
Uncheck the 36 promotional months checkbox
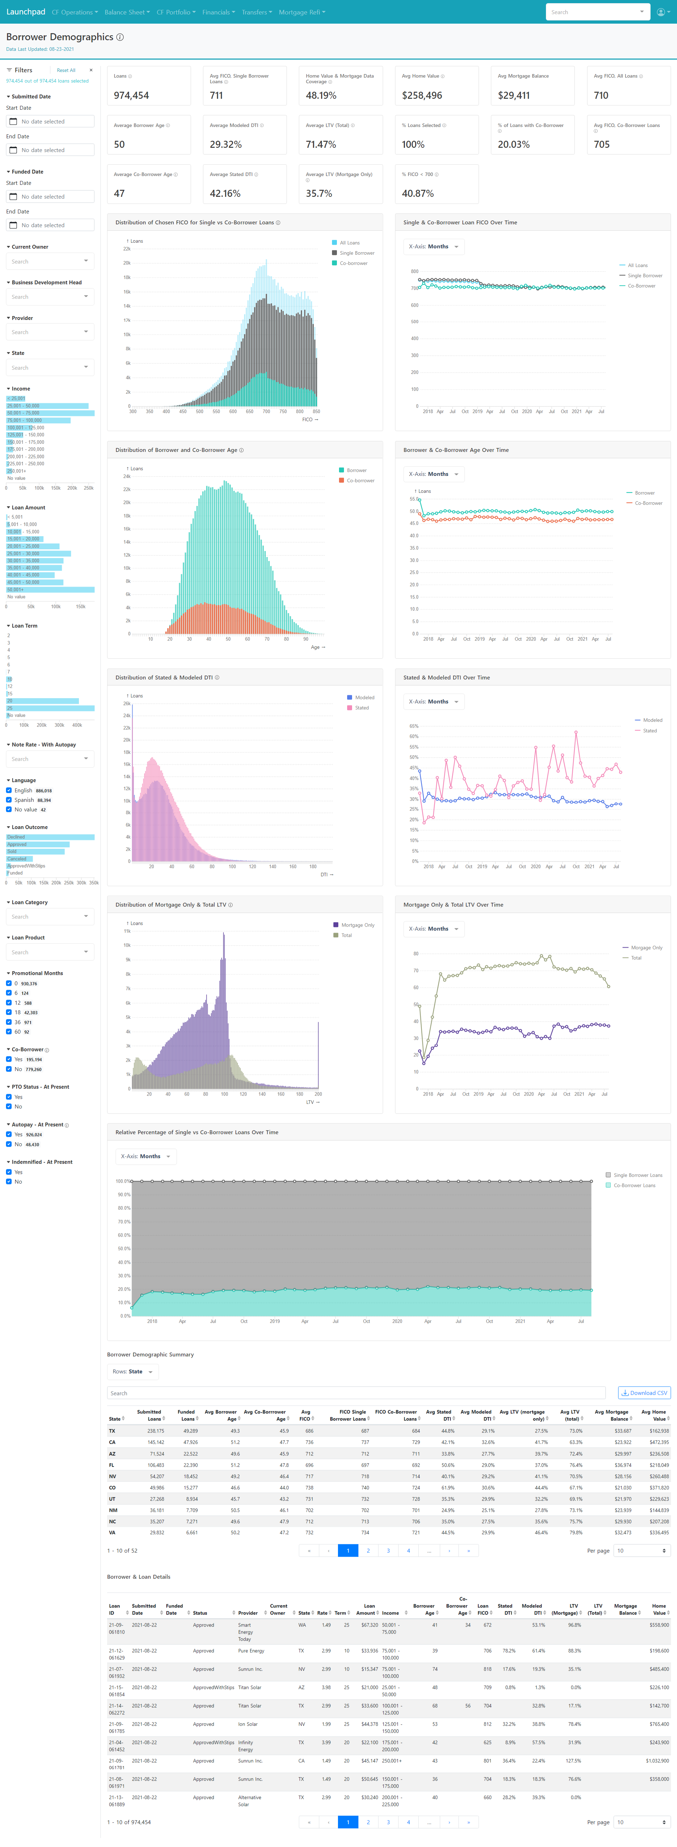8,1022
